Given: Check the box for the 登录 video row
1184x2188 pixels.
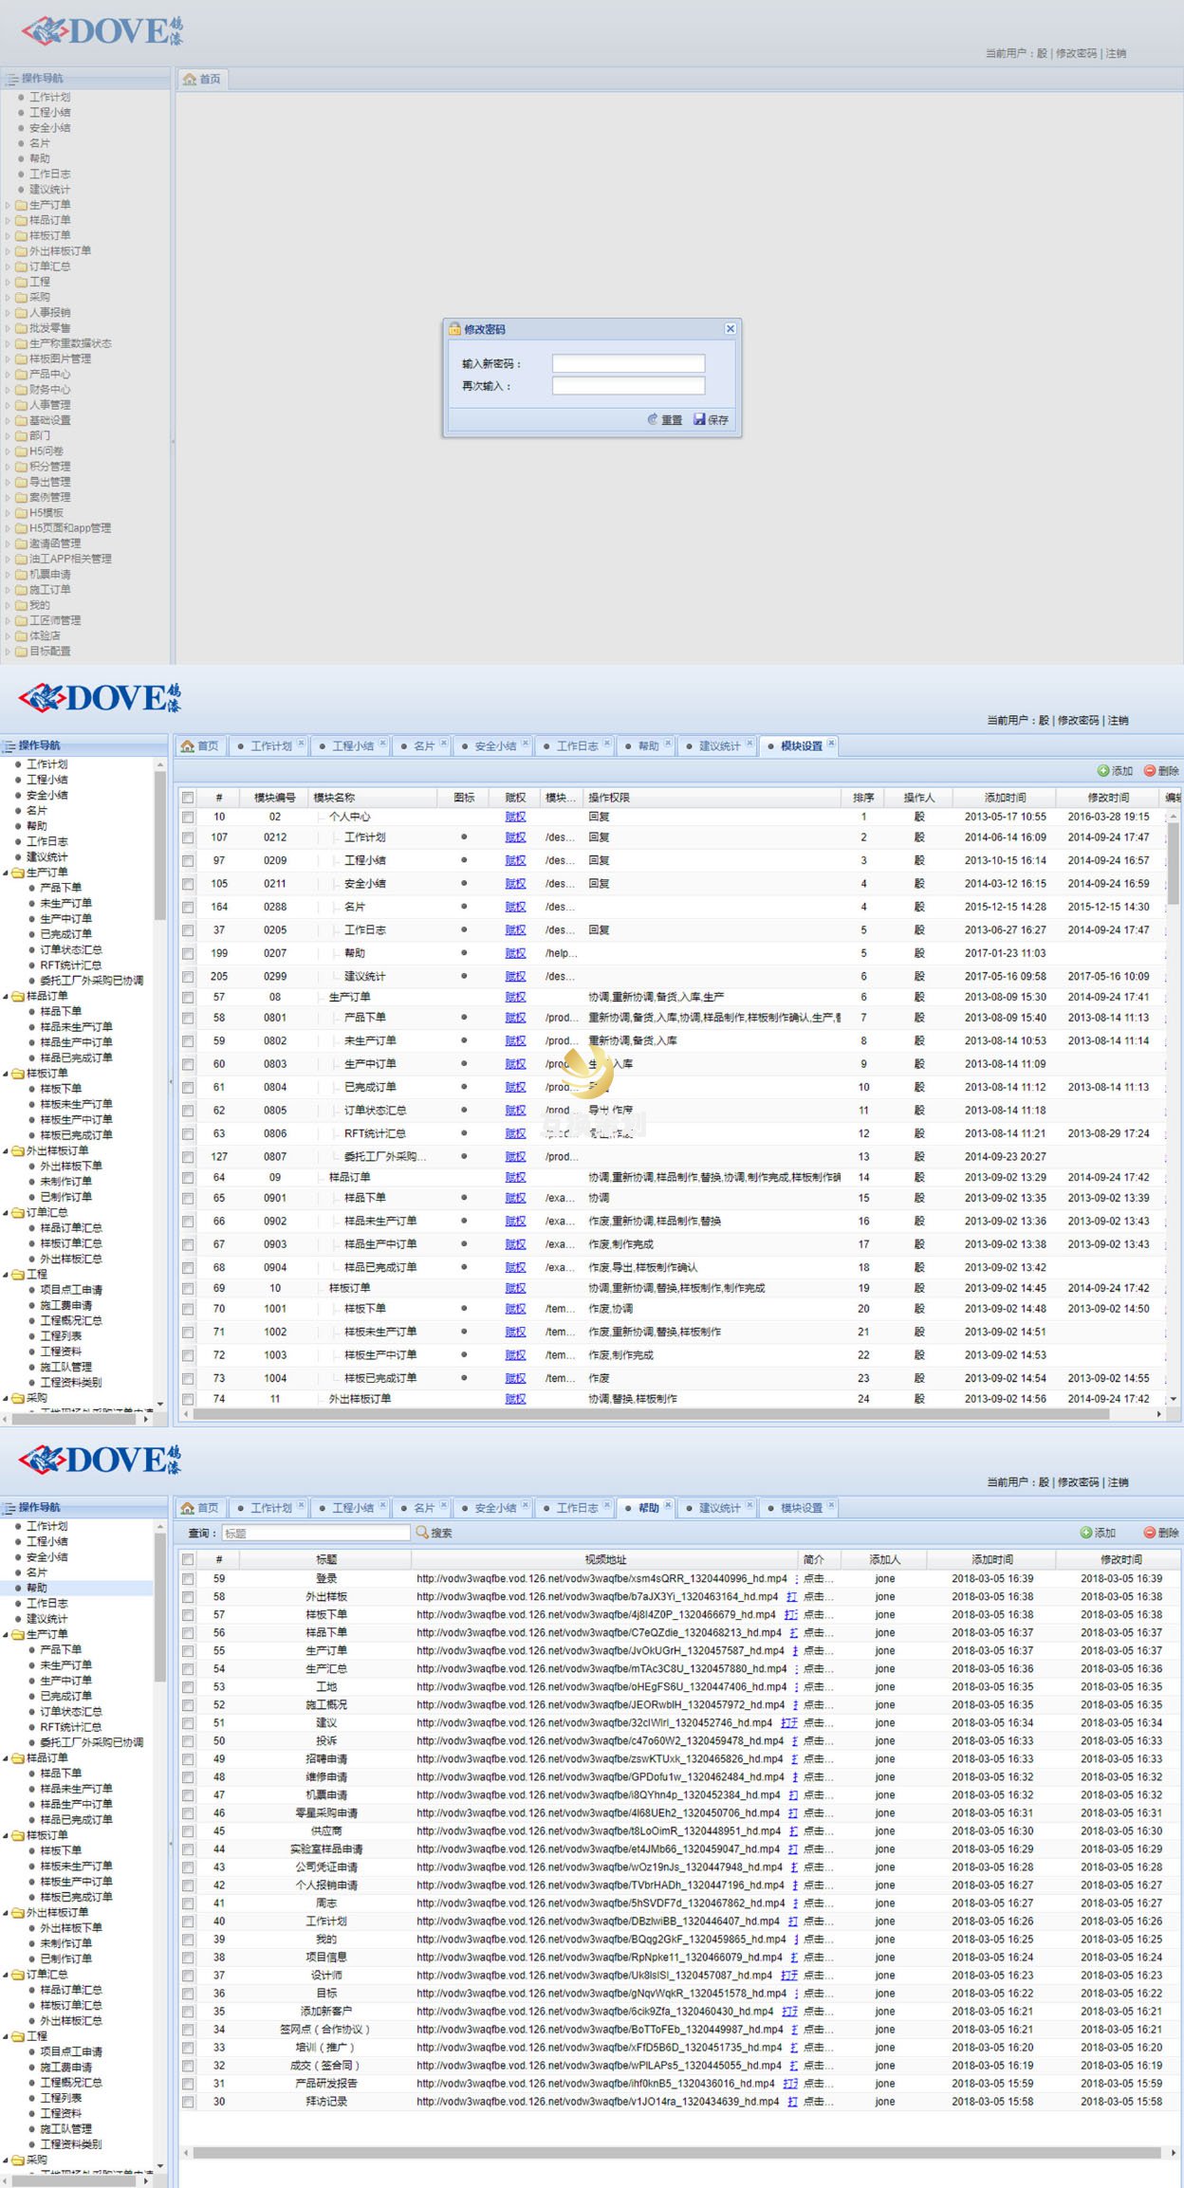Looking at the screenshot, I should (188, 1579).
